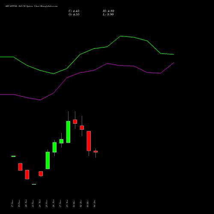Select the red candle for 02 Dec

[x=82, y=128]
